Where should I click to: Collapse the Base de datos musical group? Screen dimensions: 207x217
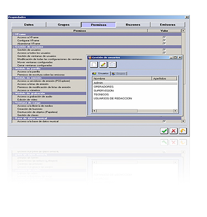[x=13, y=118]
